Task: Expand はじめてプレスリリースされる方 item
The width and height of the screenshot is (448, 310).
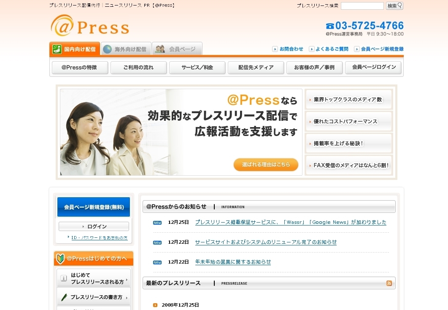Action: (x=94, y=278)
